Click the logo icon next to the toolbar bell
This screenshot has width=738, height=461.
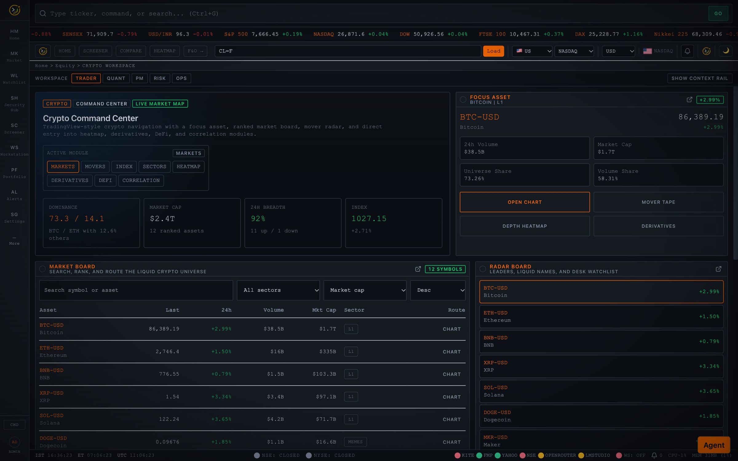(x=707, y=51)
